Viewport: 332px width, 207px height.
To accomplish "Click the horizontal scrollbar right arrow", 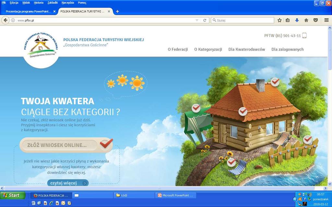I will click(326, 188).
